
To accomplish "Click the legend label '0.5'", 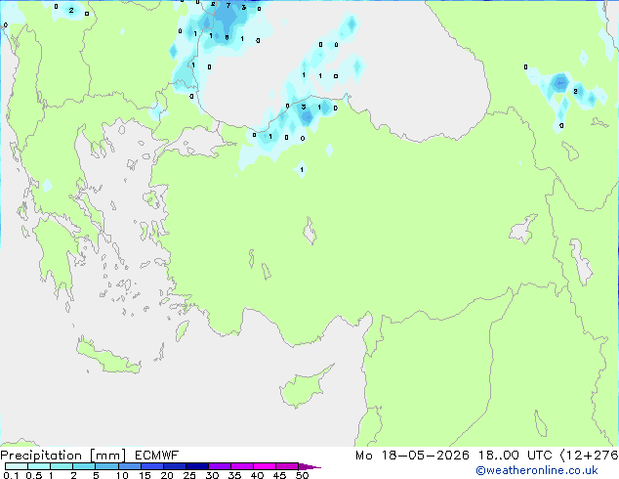I will coord(34,475).
